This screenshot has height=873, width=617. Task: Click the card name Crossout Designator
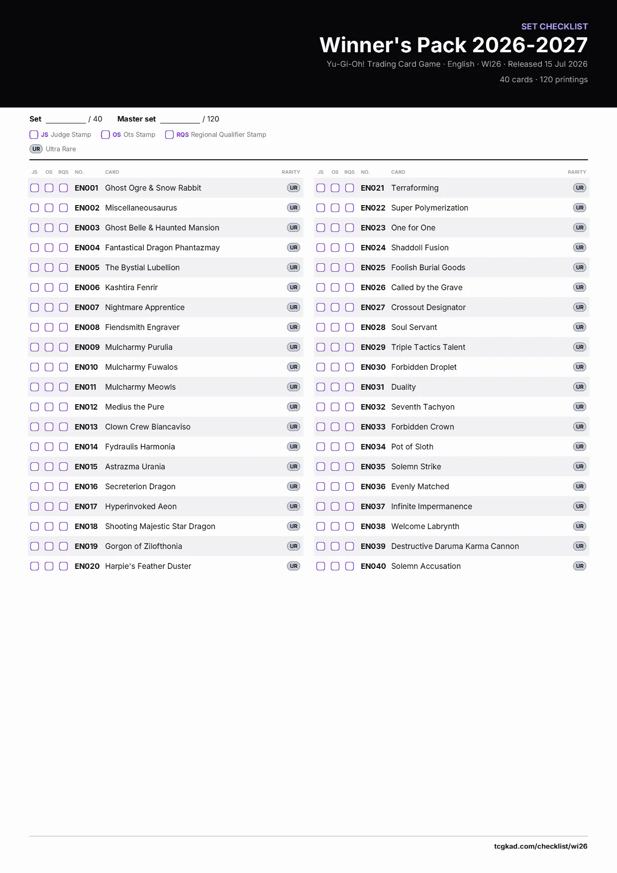tap(428, 307)
